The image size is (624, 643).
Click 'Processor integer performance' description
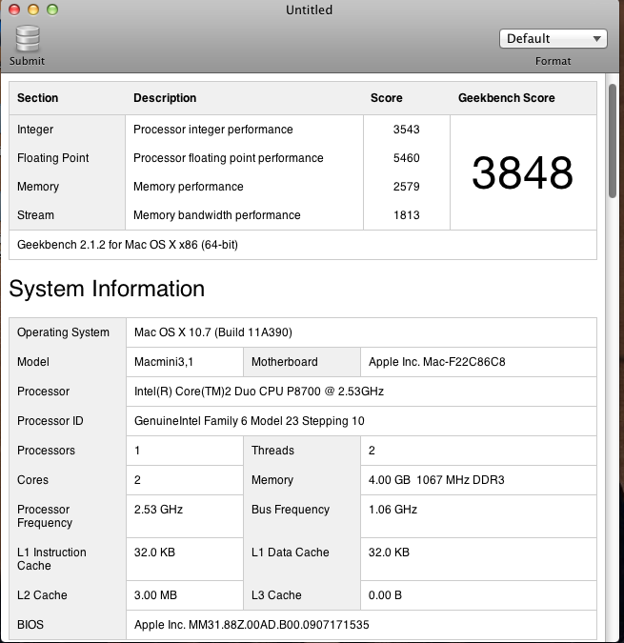click(213, 130)
